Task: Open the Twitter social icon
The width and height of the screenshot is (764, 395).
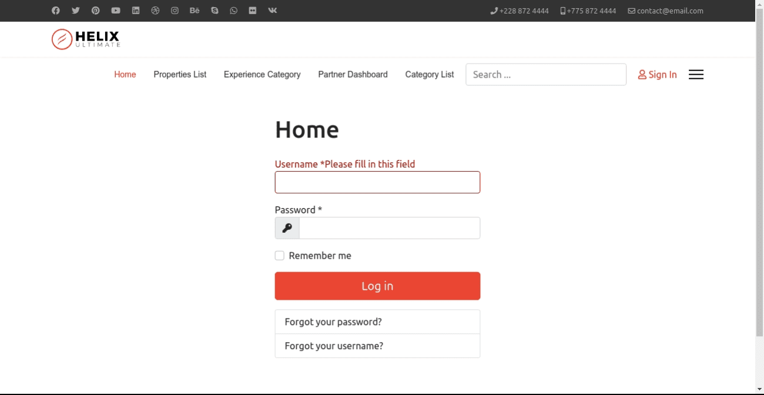Action: pos(76,11)
